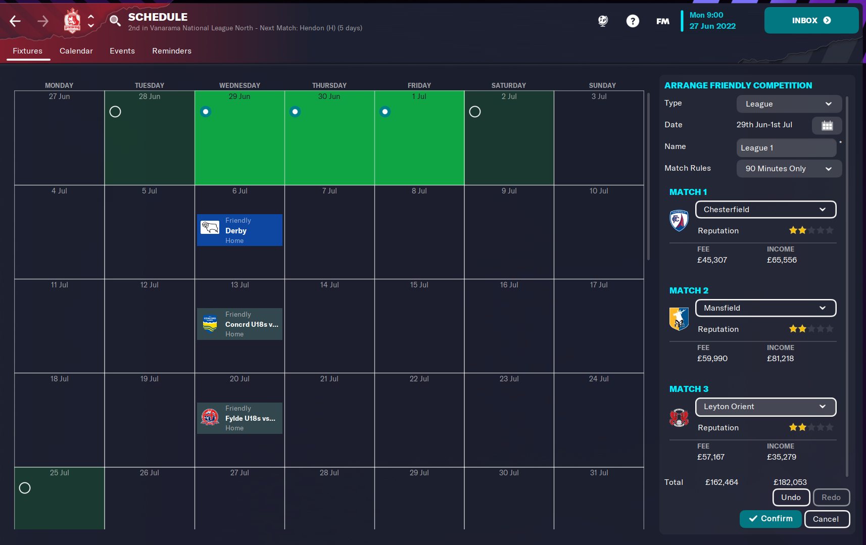Image resolution: width=866 pixels, height=545 pixels.
Task: Open the date picker calendar icon
Action: point(827,125)
